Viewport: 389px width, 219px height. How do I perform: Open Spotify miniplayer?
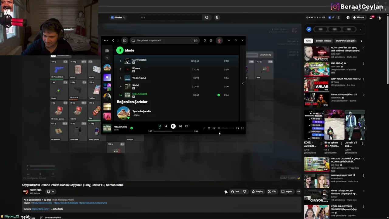click(238, 128)
